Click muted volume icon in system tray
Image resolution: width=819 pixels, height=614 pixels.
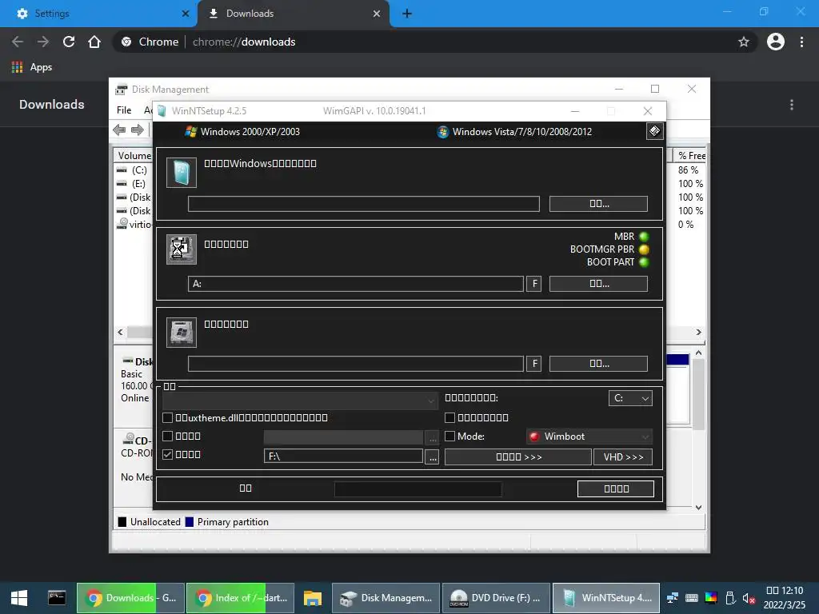(x=749, y=598)
